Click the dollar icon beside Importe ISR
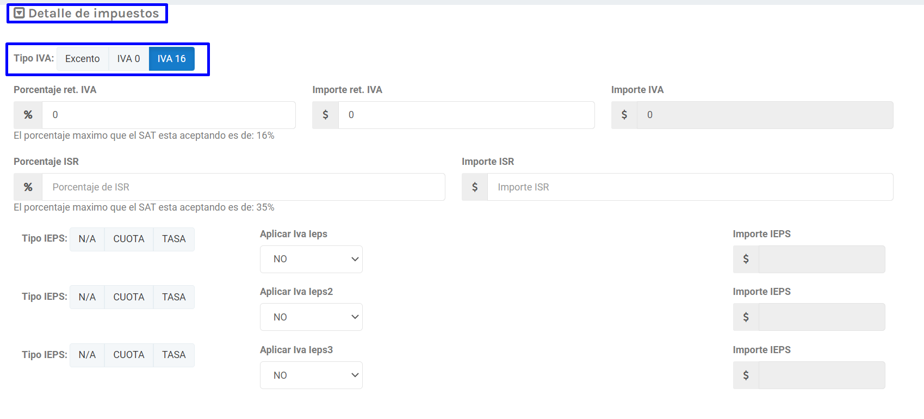924x419 pixels. click(x=475, y=187)
